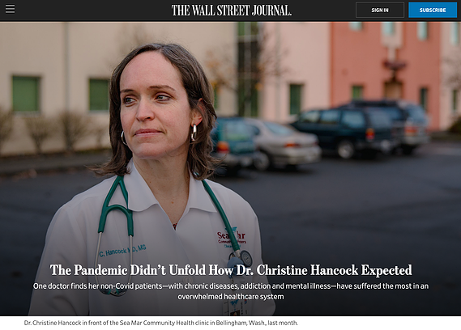
Task: Click the subheadline about non-Covid patients
Action: (x=231, y=291)
